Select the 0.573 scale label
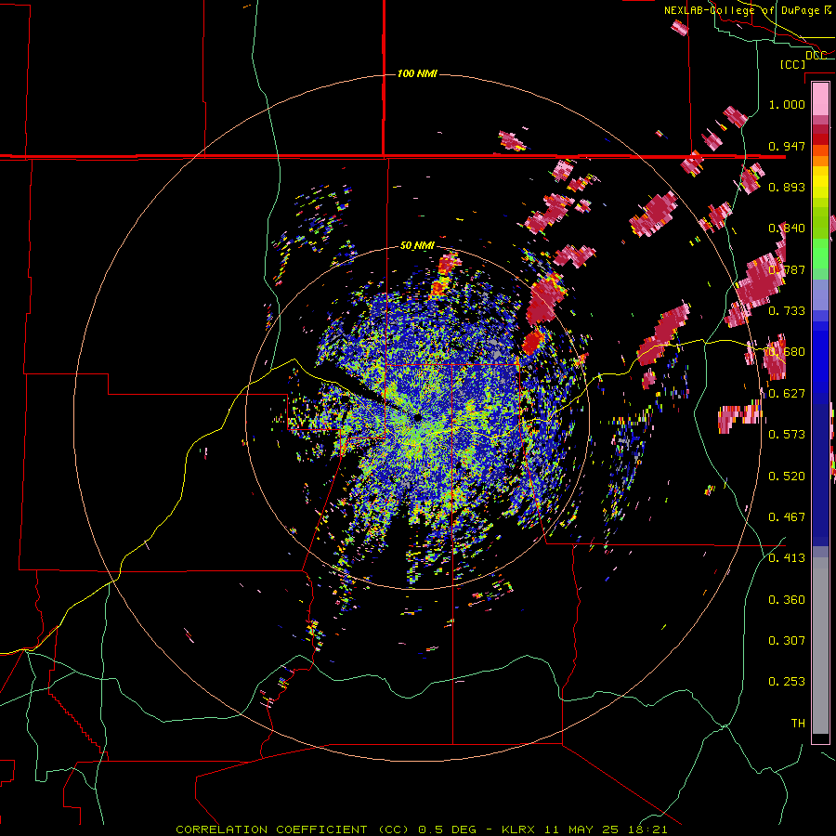The height and width of the screenshot is (836, 836). (787, 435)
